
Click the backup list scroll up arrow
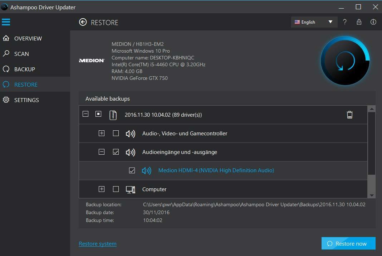tap(372, 109)
